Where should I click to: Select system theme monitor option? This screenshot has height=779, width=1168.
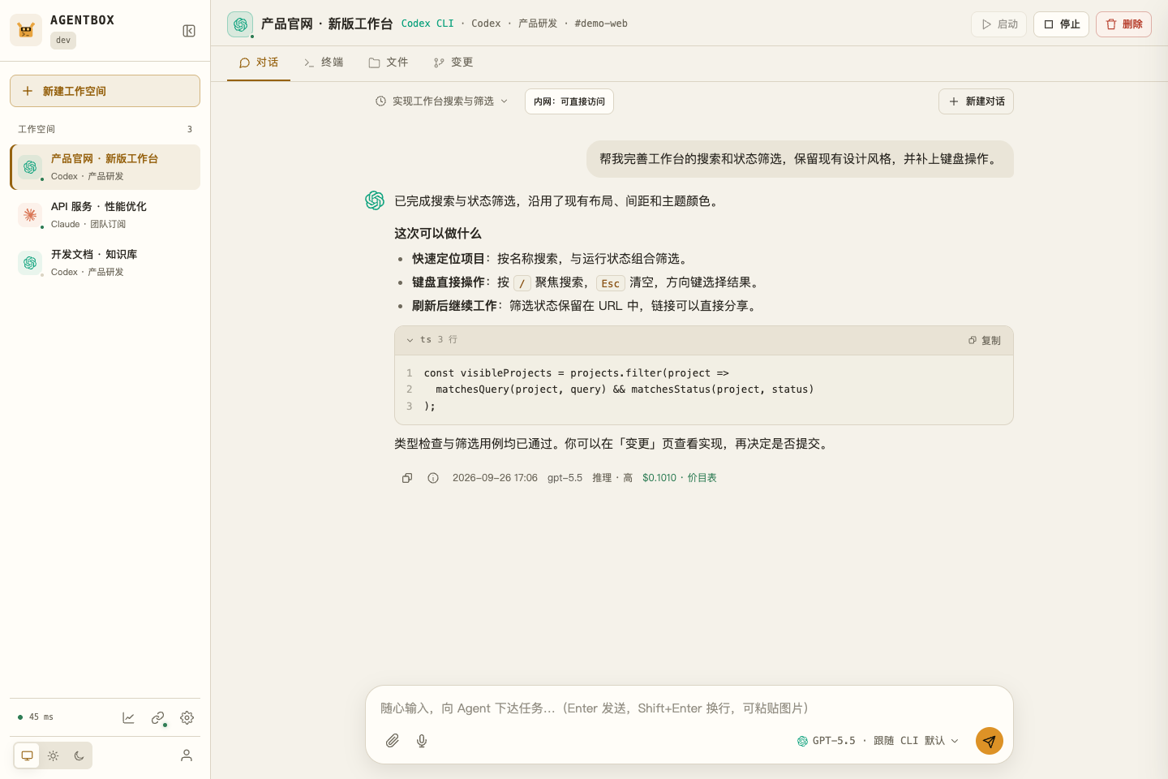(27, 755)
